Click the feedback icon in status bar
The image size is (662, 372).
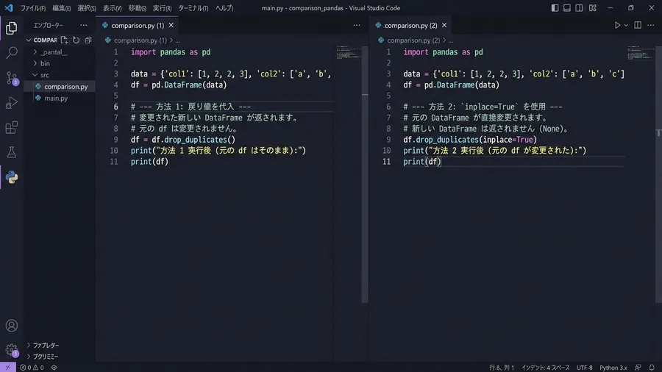[638, 368]
